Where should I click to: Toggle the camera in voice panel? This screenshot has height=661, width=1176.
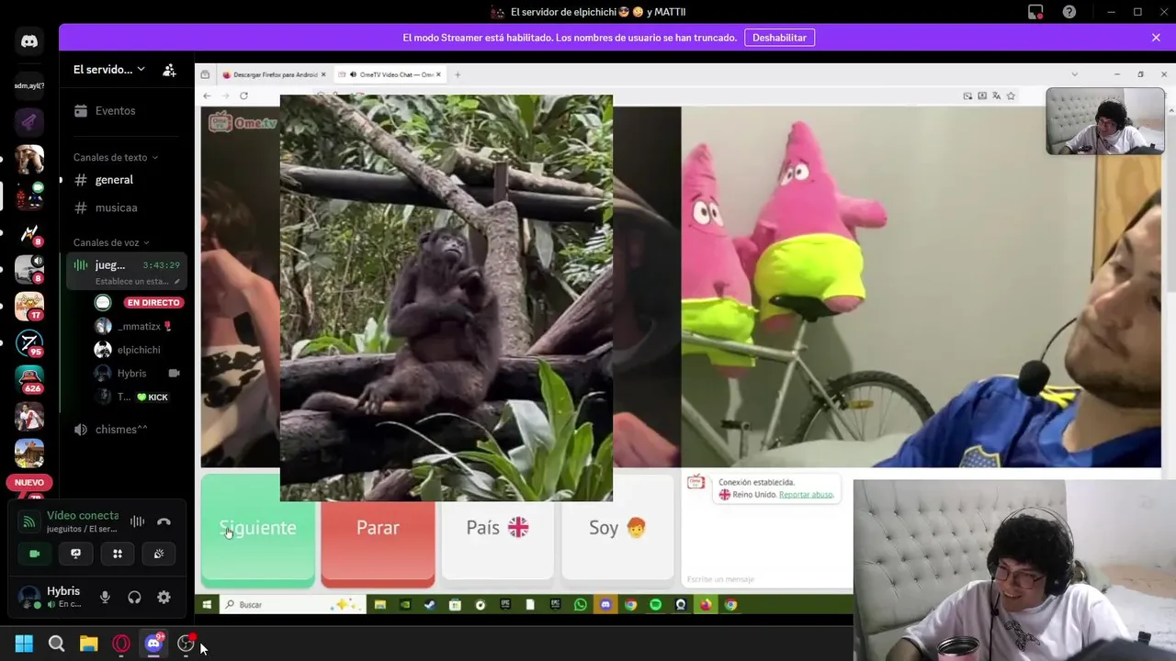point(35,554)
